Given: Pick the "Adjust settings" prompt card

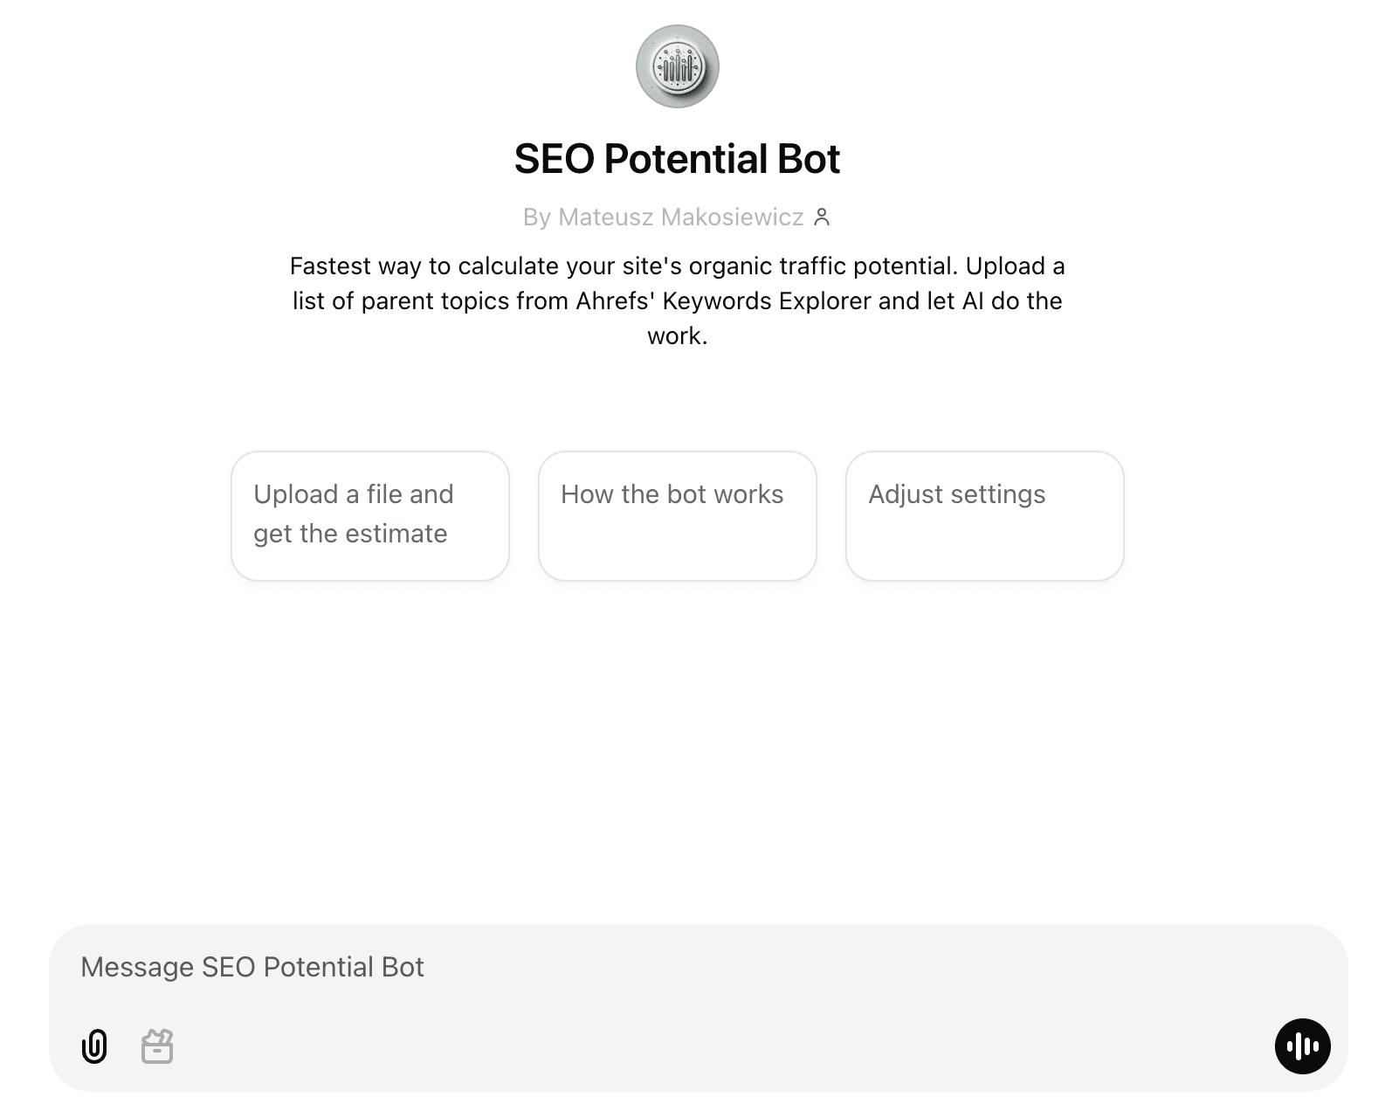Looking at the screenshot, I should 984,515.
